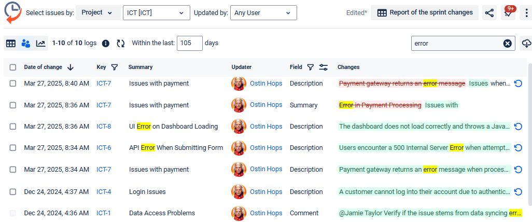Click the Summary column header

point(141,67)
